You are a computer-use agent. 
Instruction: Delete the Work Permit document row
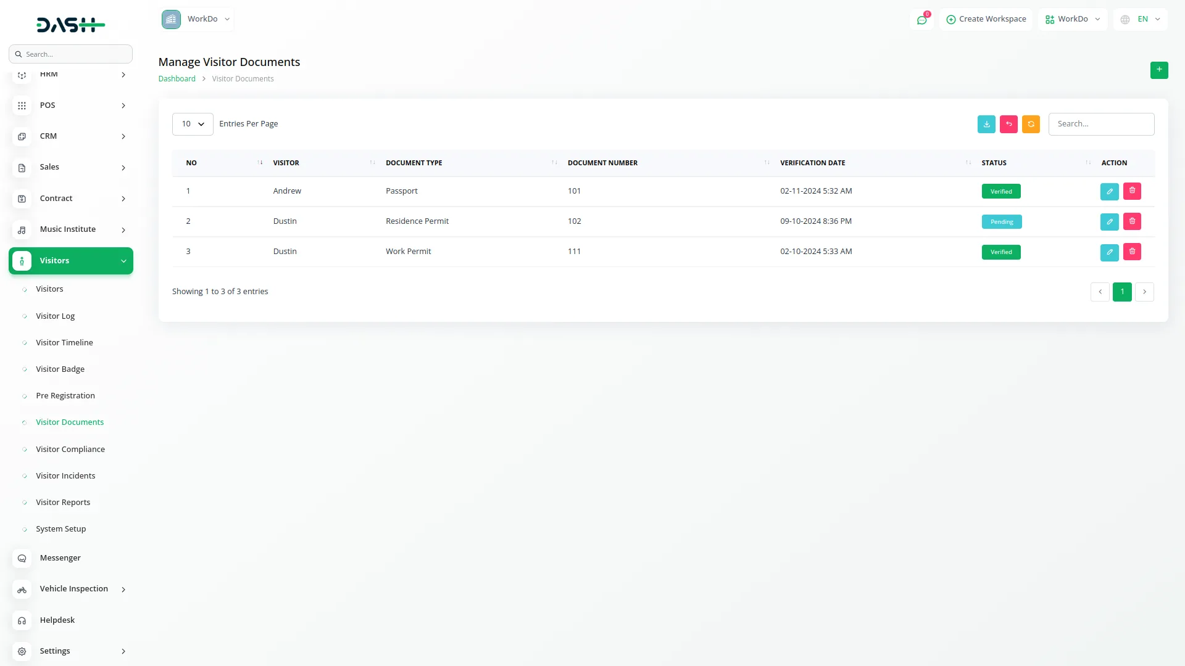click(x=1132, y=252)
